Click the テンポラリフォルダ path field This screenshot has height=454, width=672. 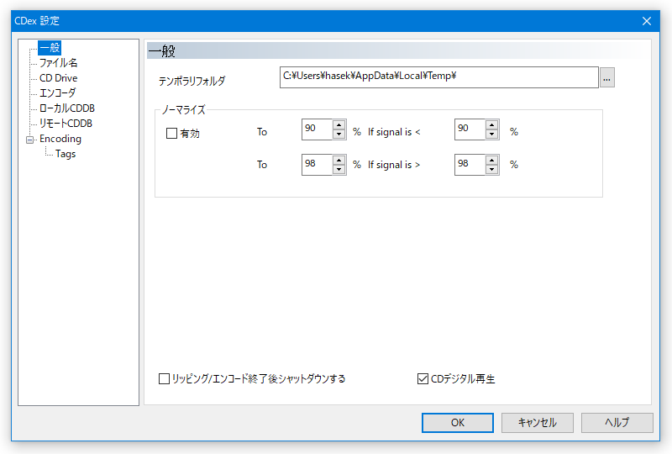click(438, 77)
